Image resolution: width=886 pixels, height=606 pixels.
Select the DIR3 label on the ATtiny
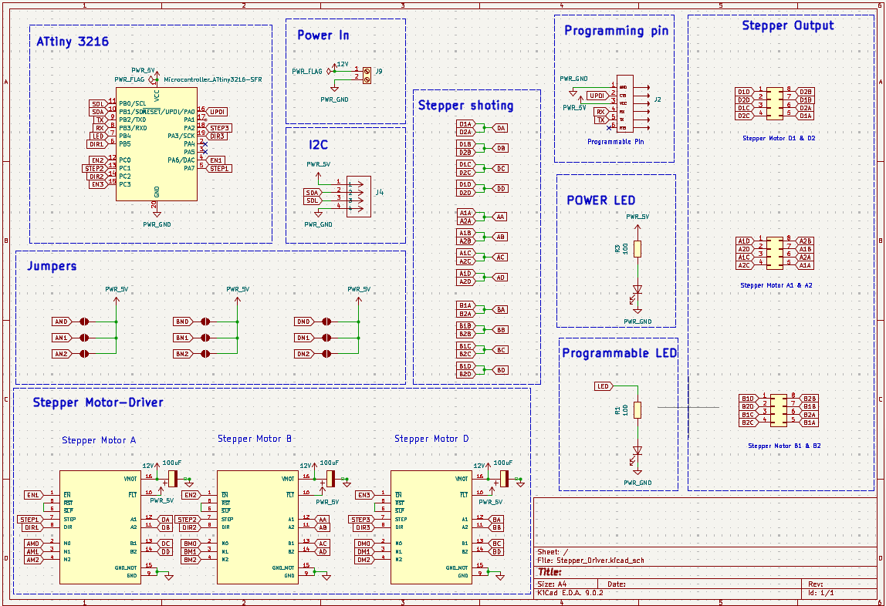(x=218, y=136)
